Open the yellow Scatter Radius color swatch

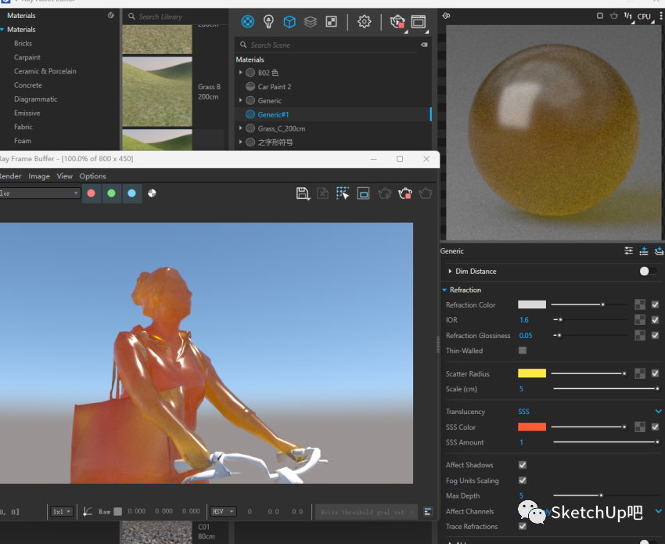pyautogui.click(x=532, y=373)
